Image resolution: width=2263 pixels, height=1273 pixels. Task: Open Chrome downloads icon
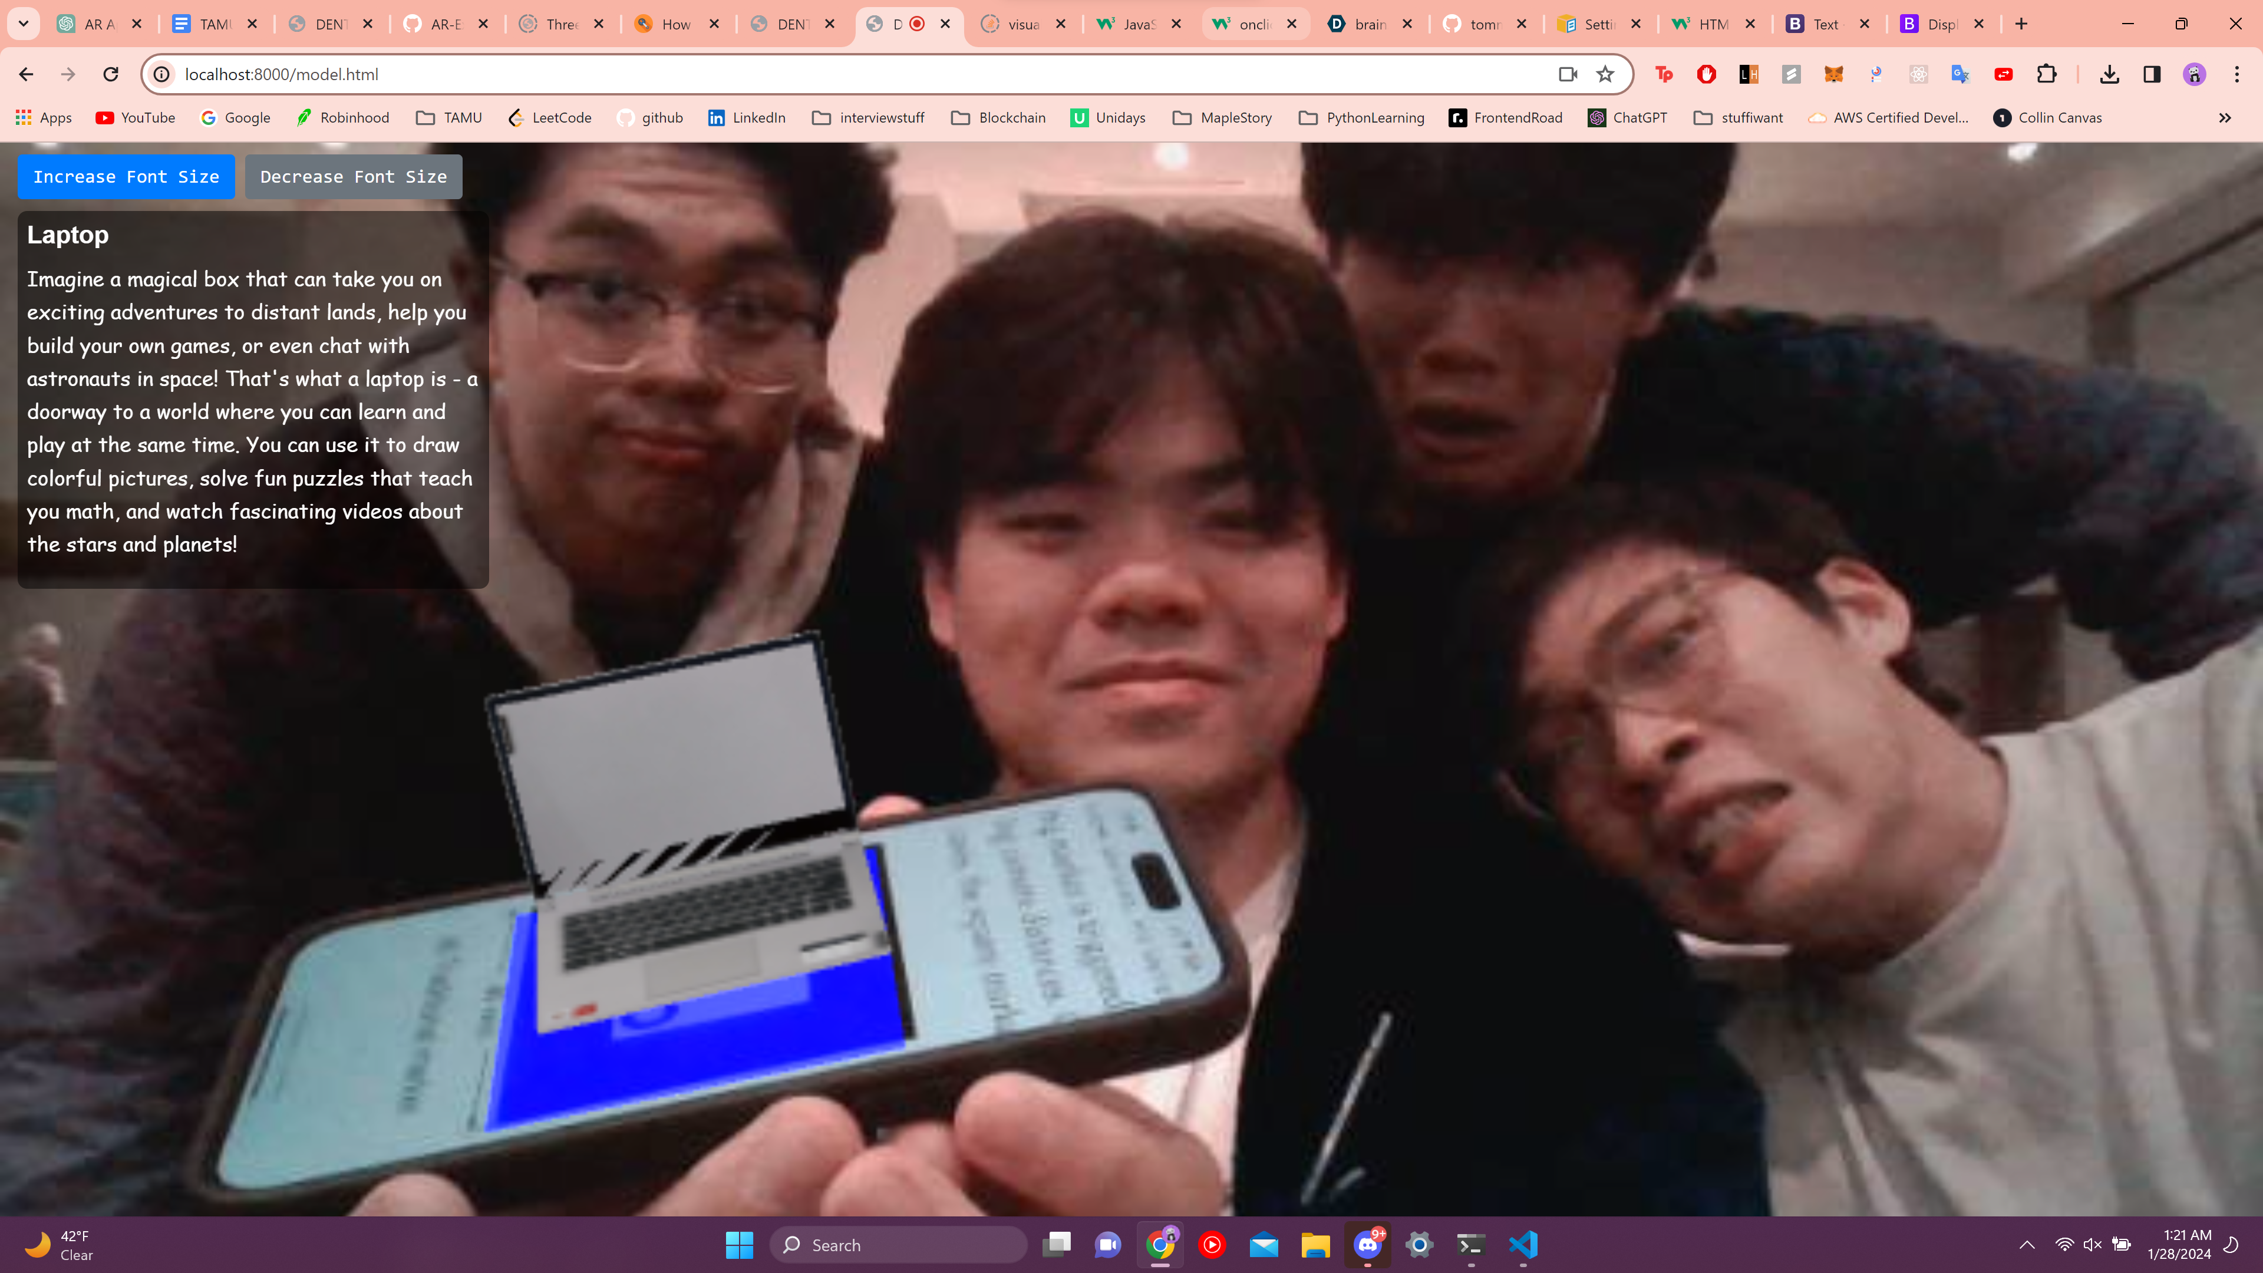click(x=2109, y=75)
